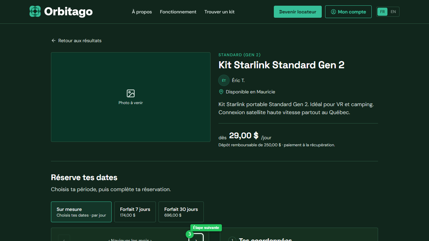This screenshot has width=429, height=241.
Task: Follow the Retour aux résultats link
Action: pos(76,41)
